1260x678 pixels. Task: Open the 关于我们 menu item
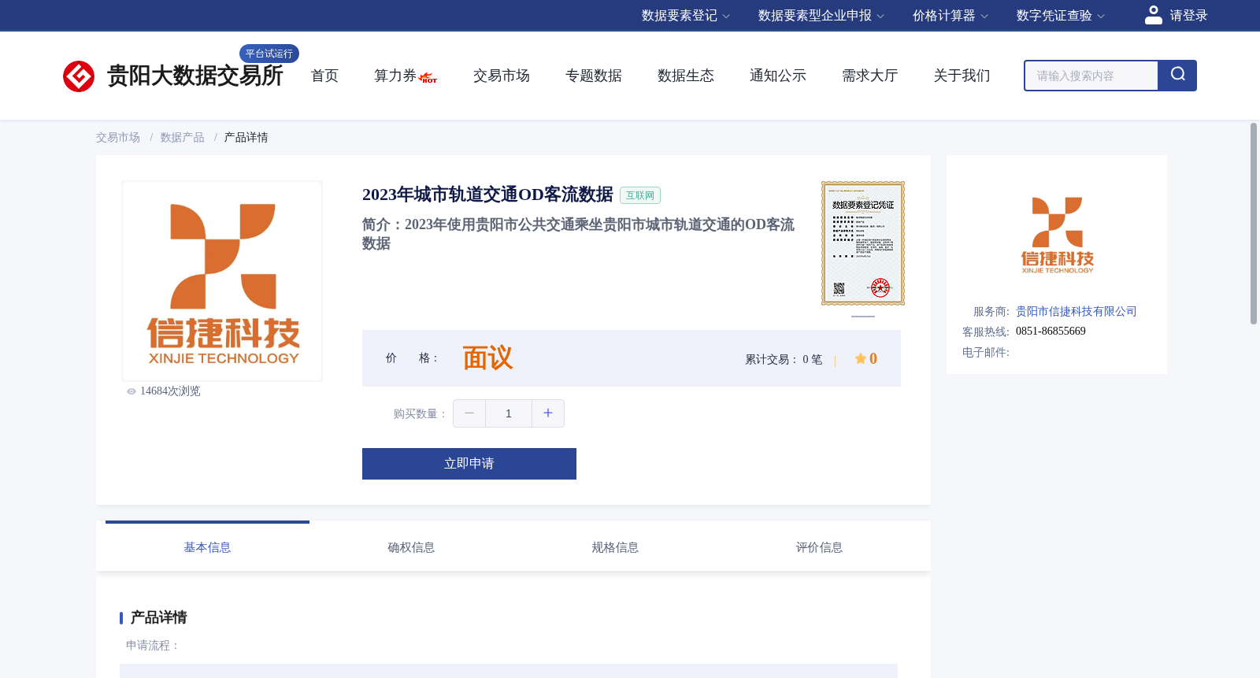pos(962,76)
